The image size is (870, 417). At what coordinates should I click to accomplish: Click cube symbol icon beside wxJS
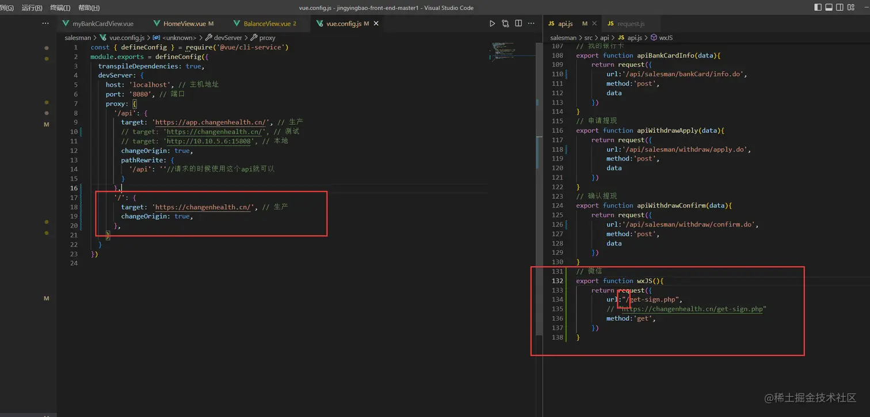(x=654, y=37)
